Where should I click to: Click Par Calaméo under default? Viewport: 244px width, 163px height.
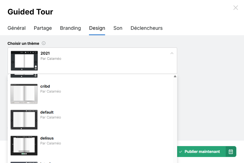[x=50, y=117]
